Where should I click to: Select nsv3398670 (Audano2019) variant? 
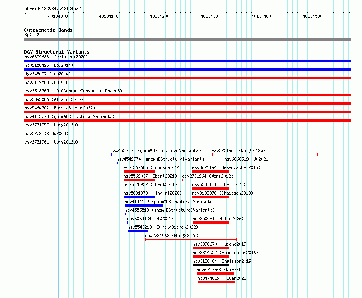(220, 244)
